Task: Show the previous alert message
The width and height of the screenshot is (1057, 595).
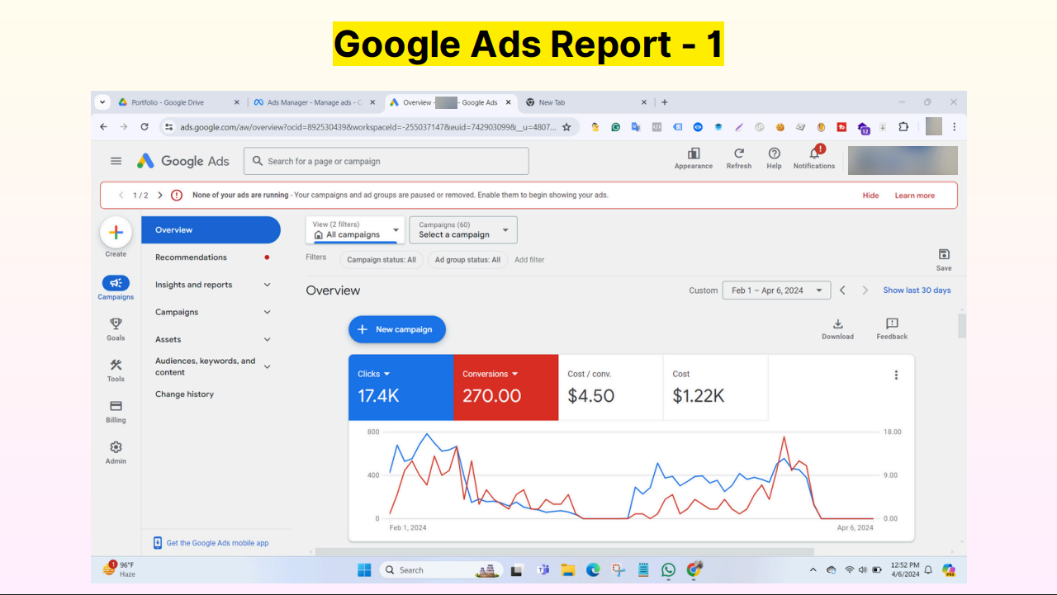Action: click(x=121, y=196)
